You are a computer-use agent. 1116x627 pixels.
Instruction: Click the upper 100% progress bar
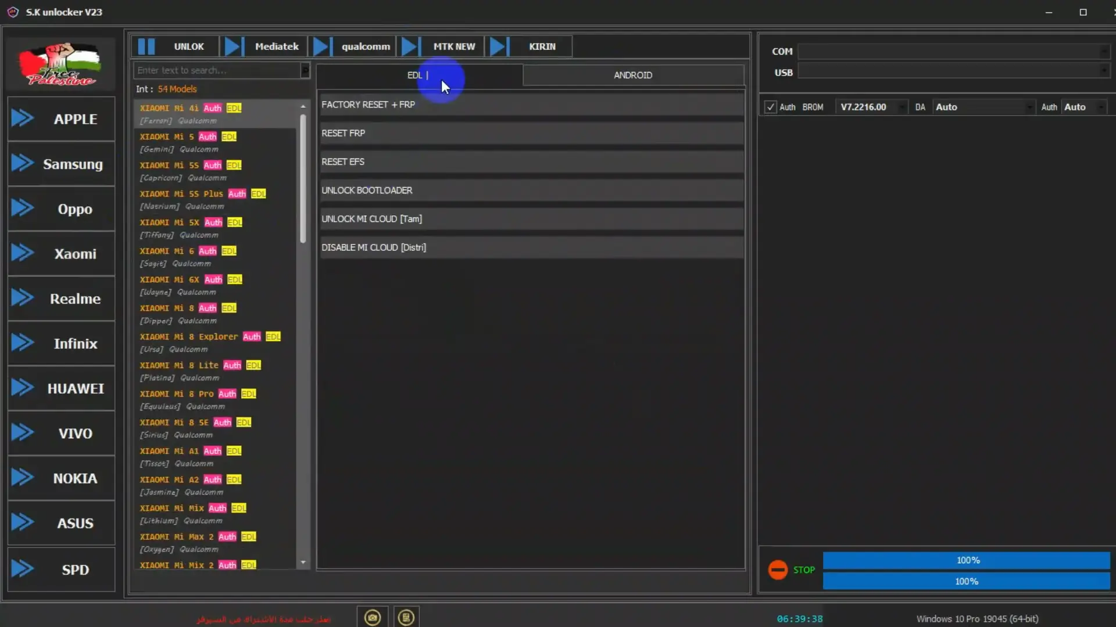click(966, 560)
